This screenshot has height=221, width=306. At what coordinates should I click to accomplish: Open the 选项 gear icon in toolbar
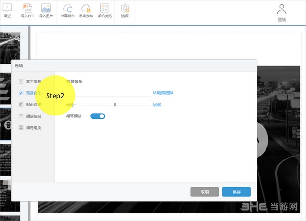tap(125, 11)
